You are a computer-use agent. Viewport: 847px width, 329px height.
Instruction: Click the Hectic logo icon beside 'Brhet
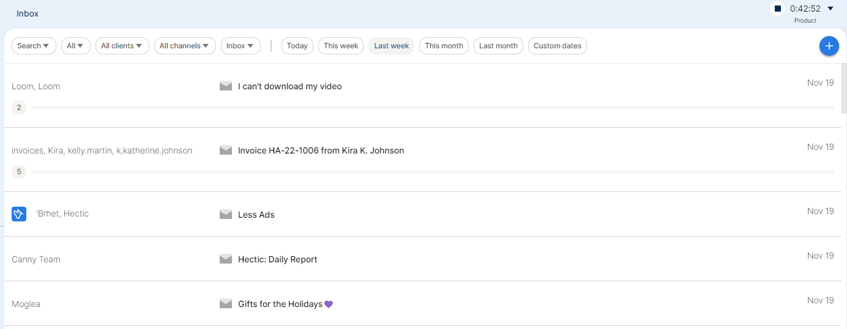(19, 214)
